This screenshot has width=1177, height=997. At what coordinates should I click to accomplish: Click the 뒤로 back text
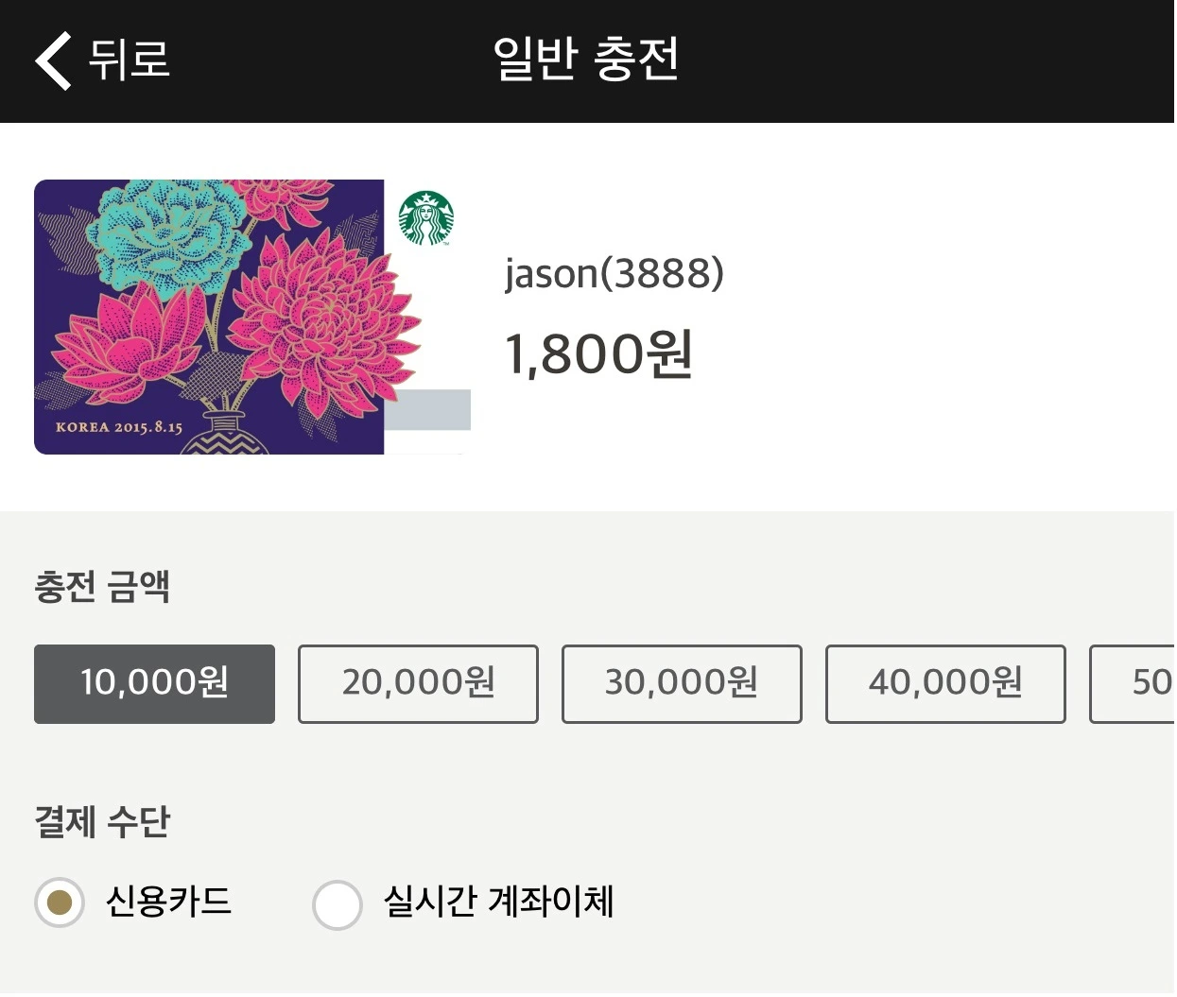pyautogui.click(x=130, y=60)
